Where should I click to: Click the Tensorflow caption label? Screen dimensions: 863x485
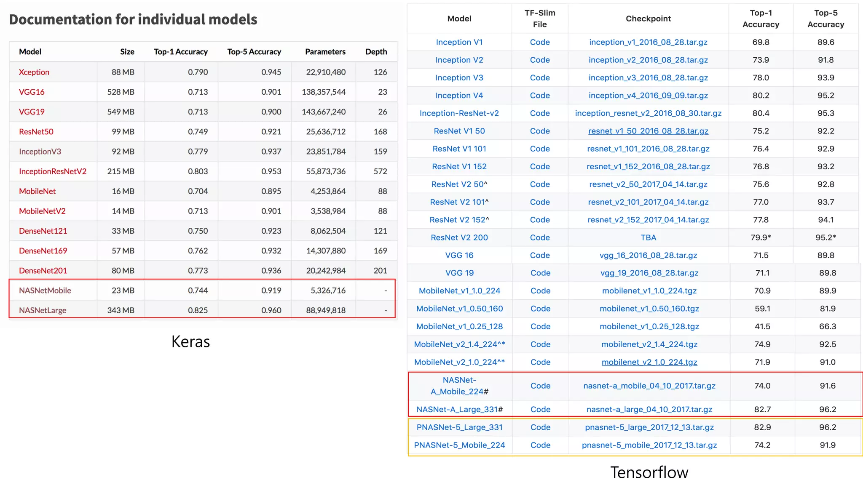click(649, 472)
